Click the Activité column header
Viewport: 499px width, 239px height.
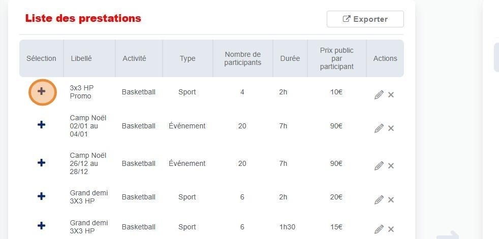134,58
